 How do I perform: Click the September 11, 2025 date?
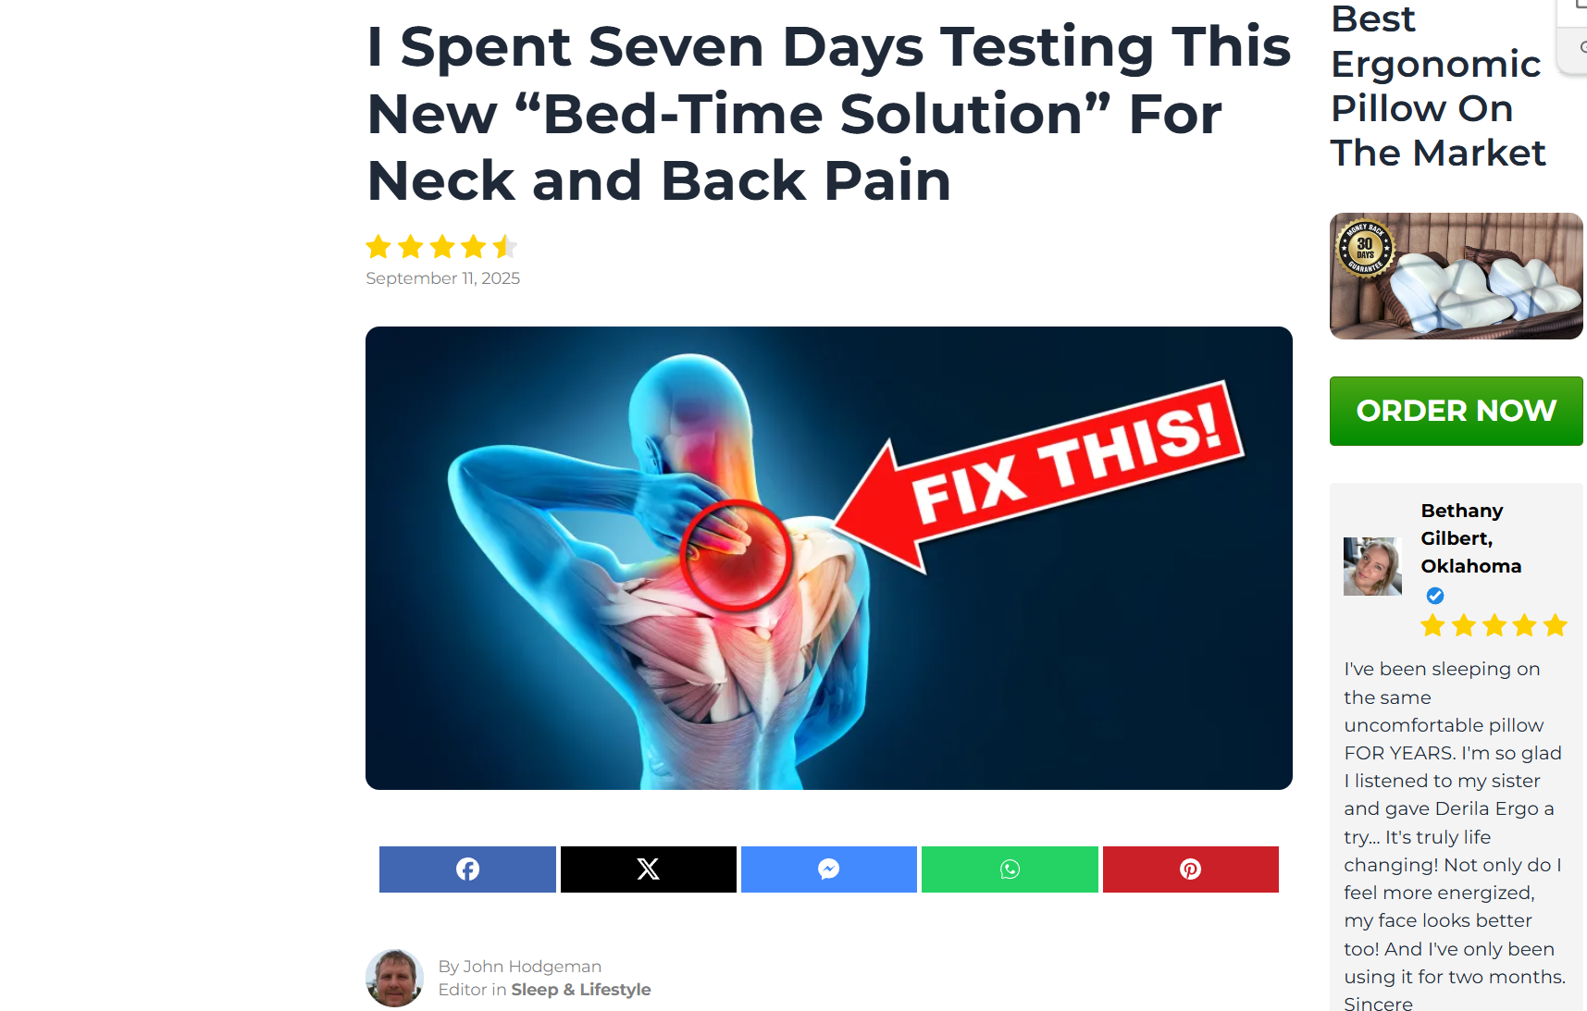[443, 278]
